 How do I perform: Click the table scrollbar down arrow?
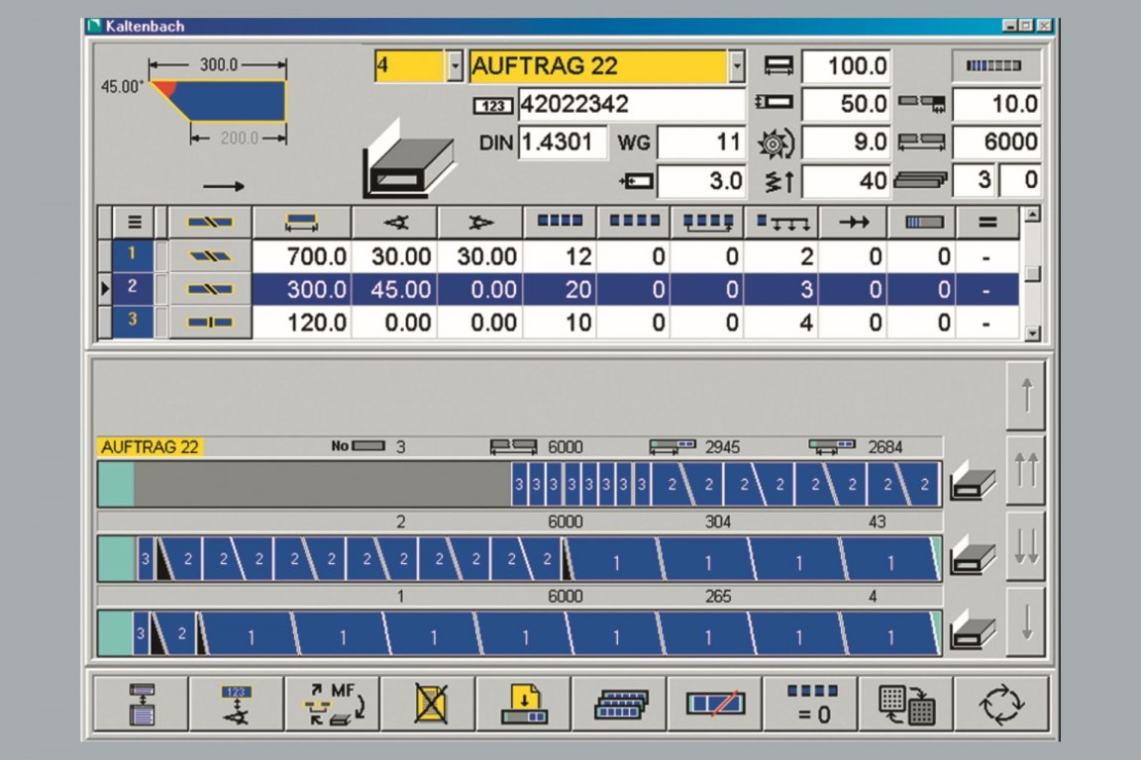click(x=1032, y=333)
